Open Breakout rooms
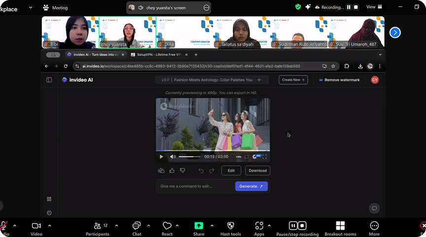 click(x=340, y=229)
